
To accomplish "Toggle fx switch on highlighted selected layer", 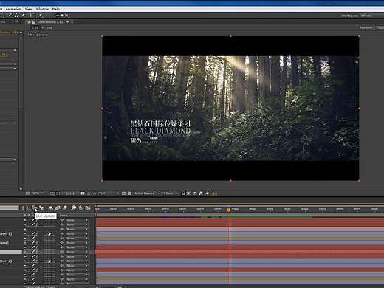I will pyautogui.click(x=37, y=252).
